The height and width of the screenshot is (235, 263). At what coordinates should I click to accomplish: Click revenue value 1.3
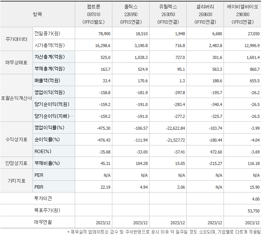pos(182,81)
